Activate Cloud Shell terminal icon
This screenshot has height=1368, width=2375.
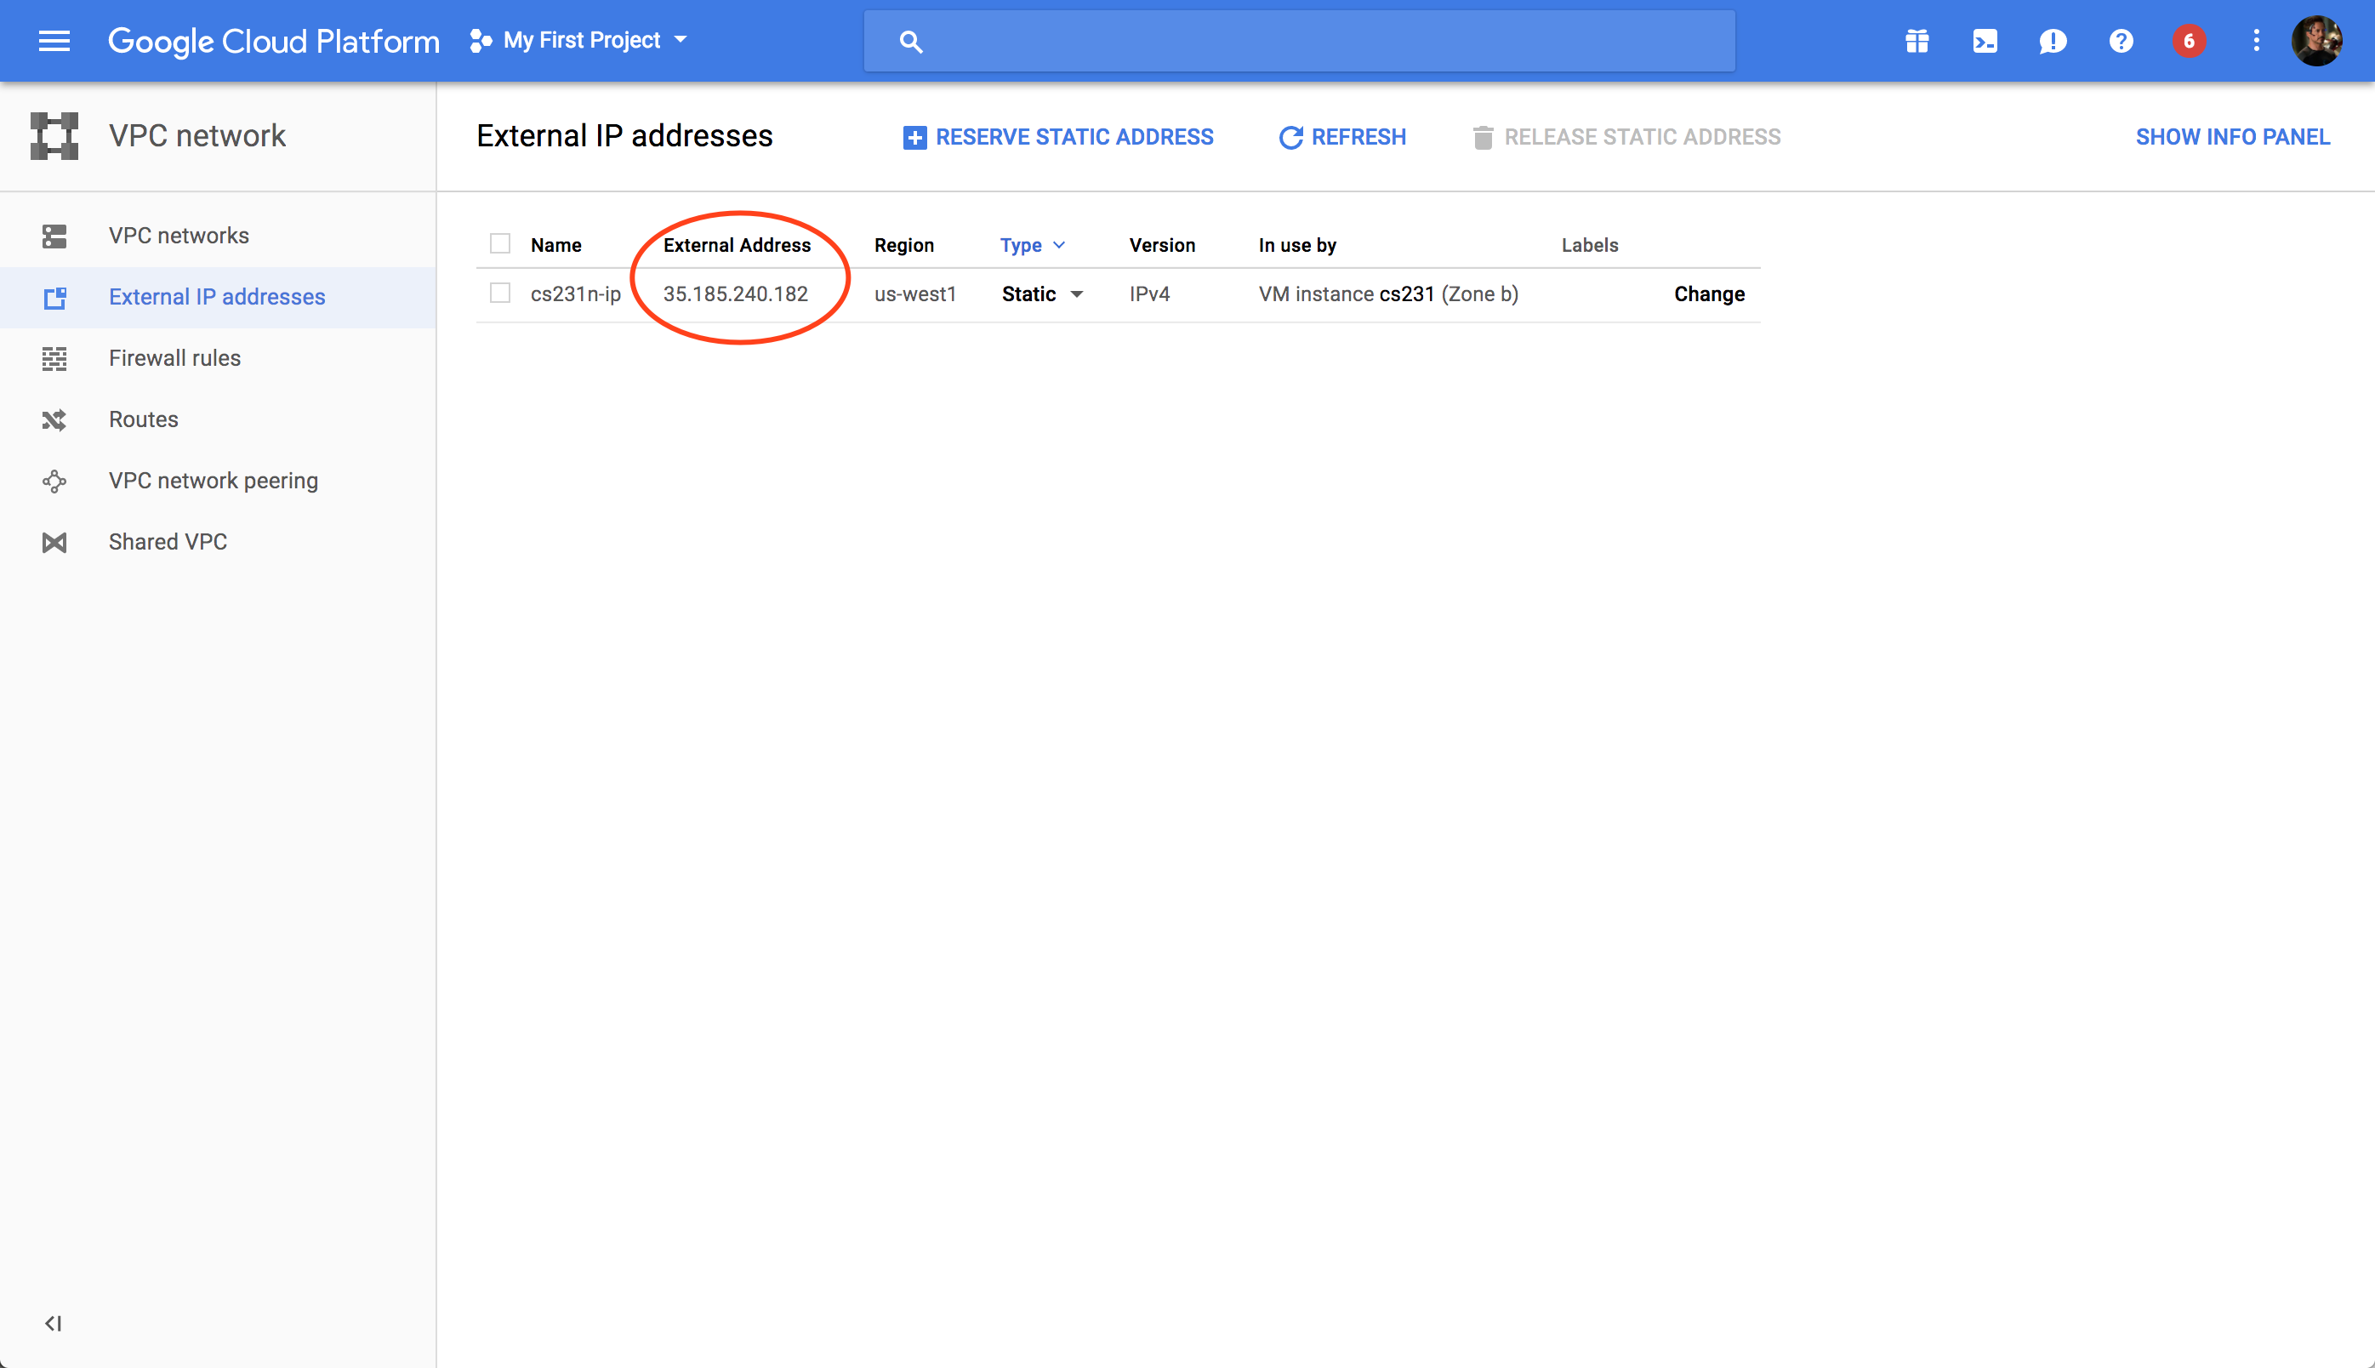(x=1985, y=40)
